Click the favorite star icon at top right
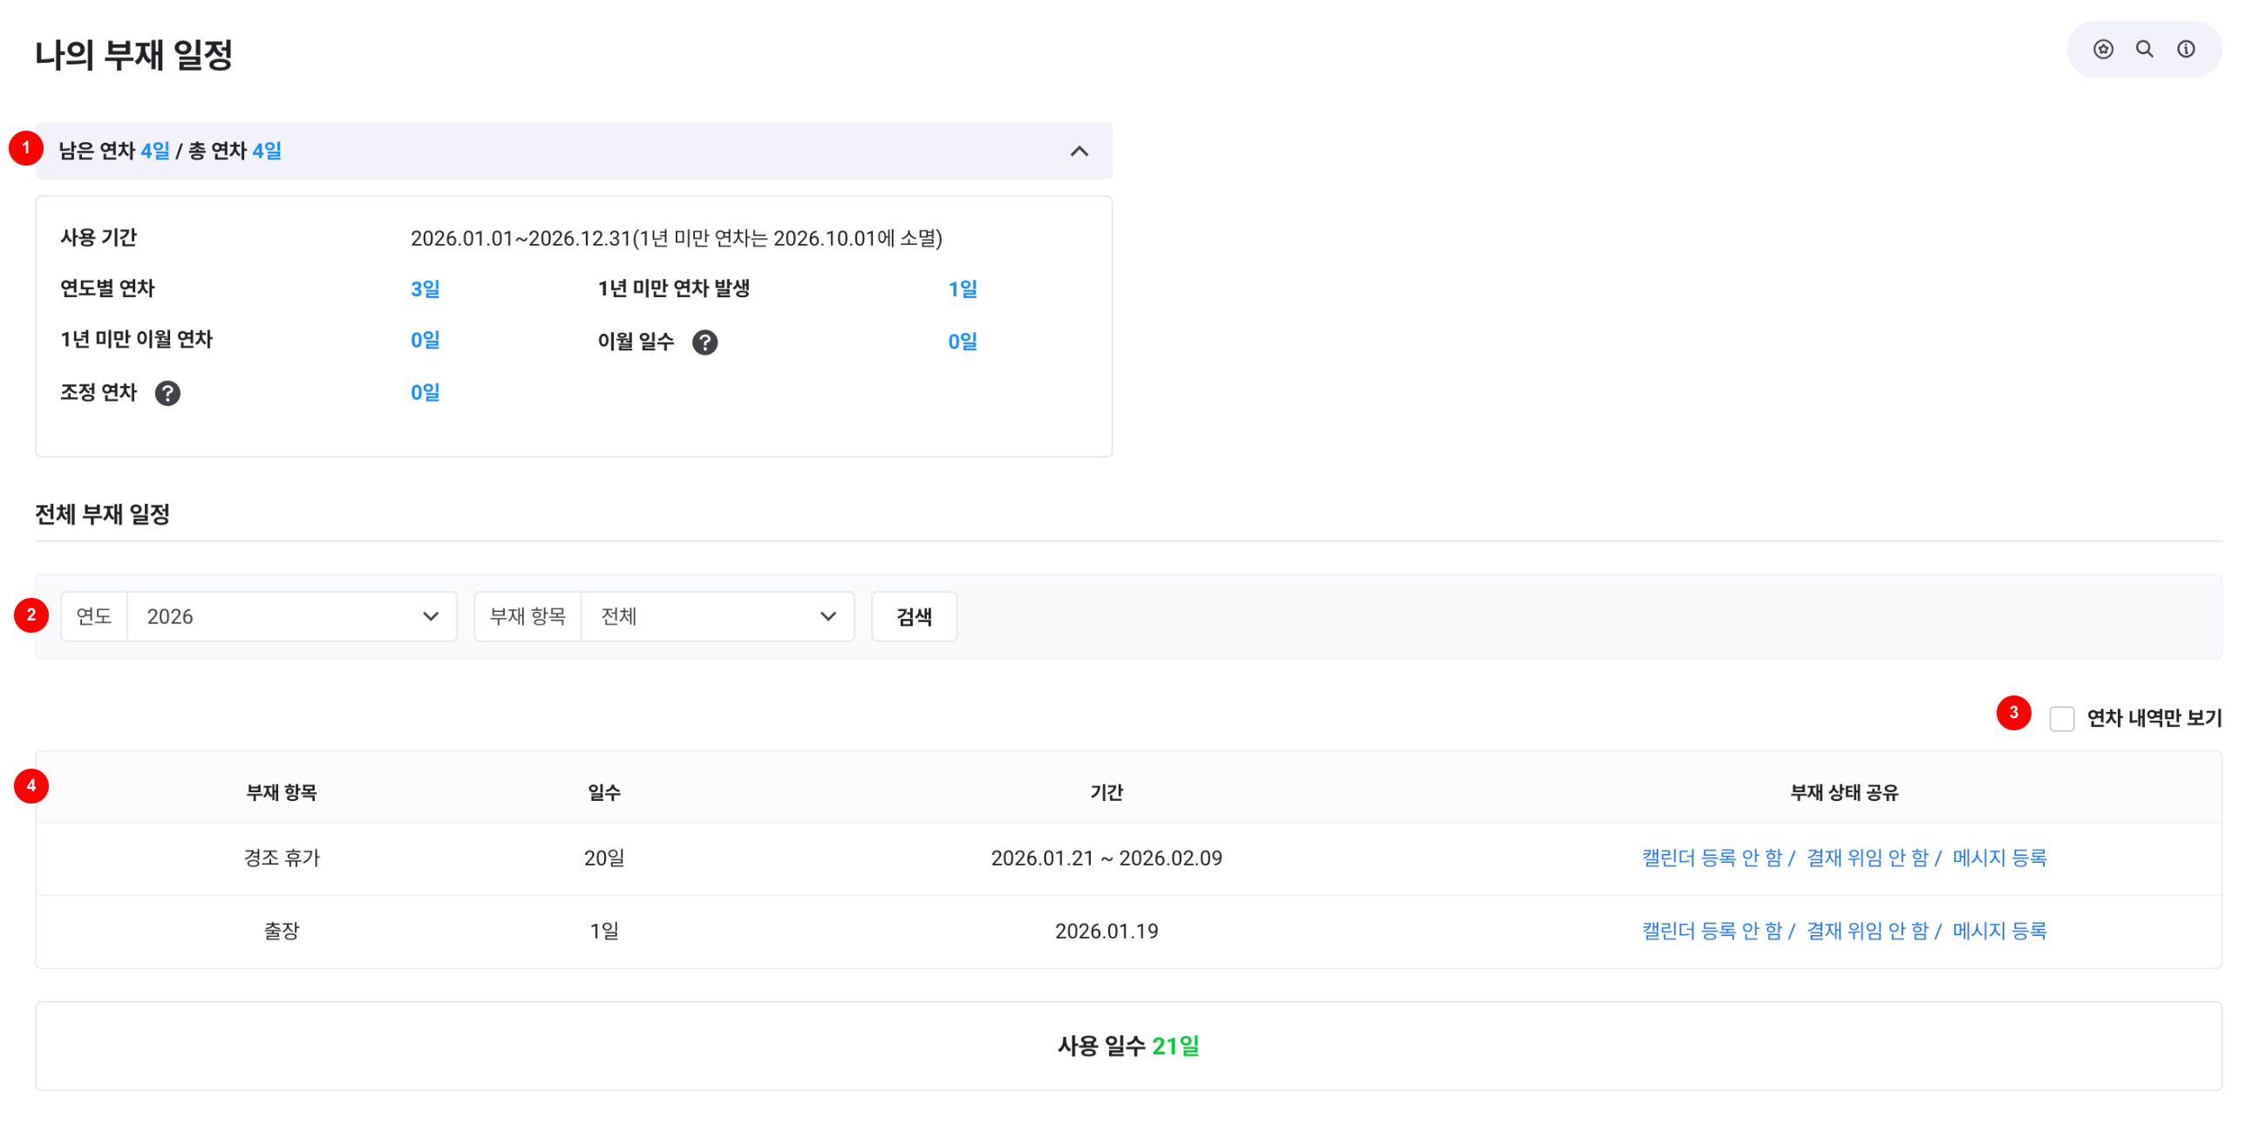 pyautogui.click(x=2102, y=50)
